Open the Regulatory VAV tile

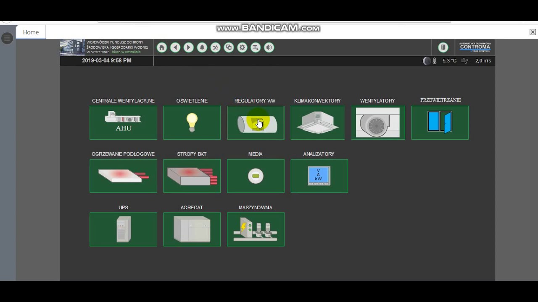[256, 122]
